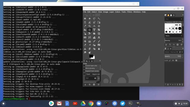Open the brush filter dropdown
190x107 pixels.
coord(174,19)
